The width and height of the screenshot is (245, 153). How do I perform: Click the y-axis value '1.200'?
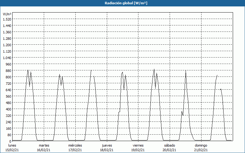click(x=7, y=45)
